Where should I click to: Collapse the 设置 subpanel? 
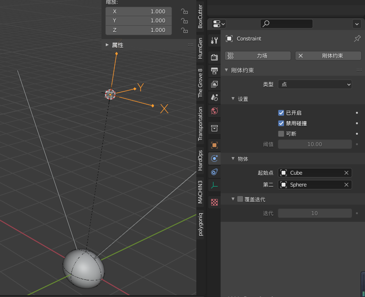[233, 99]
